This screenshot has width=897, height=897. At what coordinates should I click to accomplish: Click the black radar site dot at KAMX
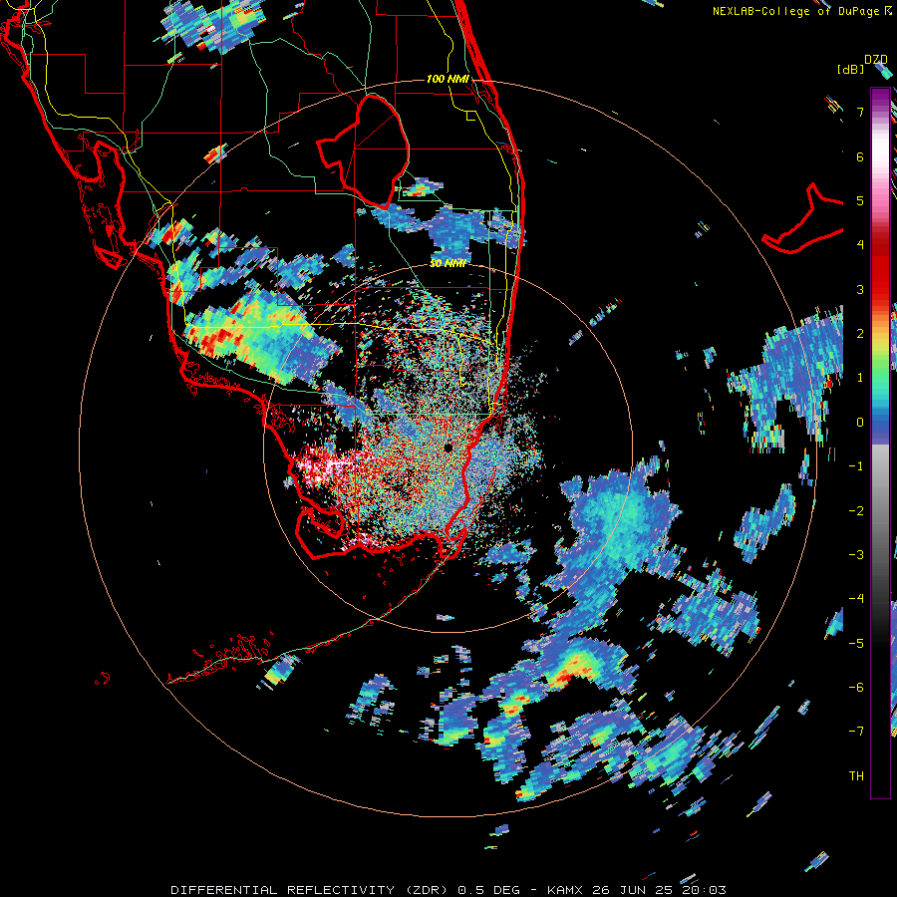pos(448,448)
